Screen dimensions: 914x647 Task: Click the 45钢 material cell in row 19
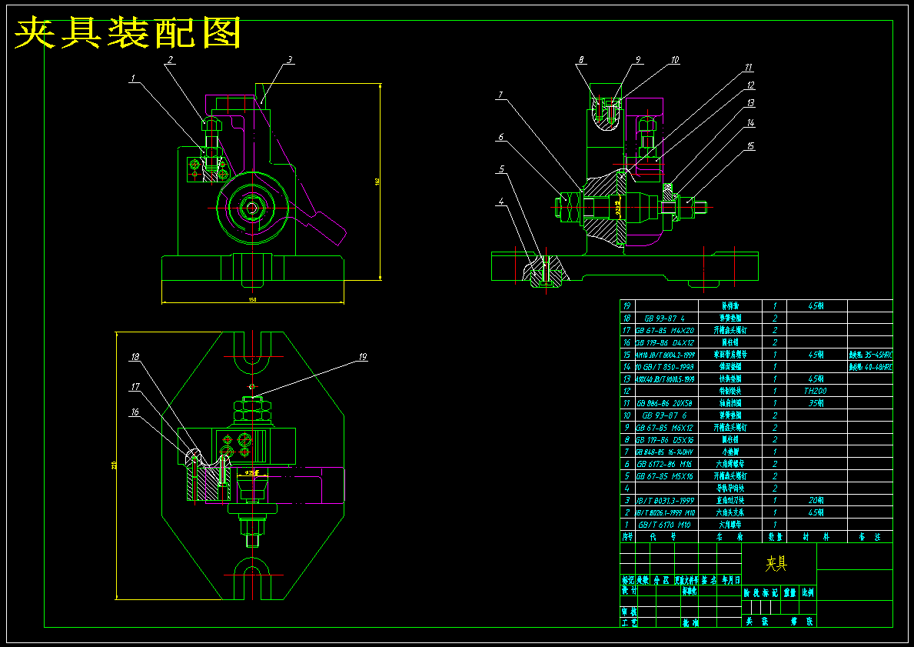pyautogui.click(x=816, y=306)
